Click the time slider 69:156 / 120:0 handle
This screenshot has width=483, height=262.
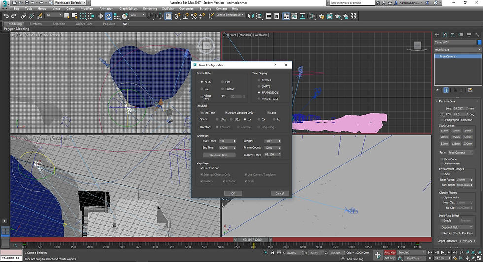click(252, 239)
